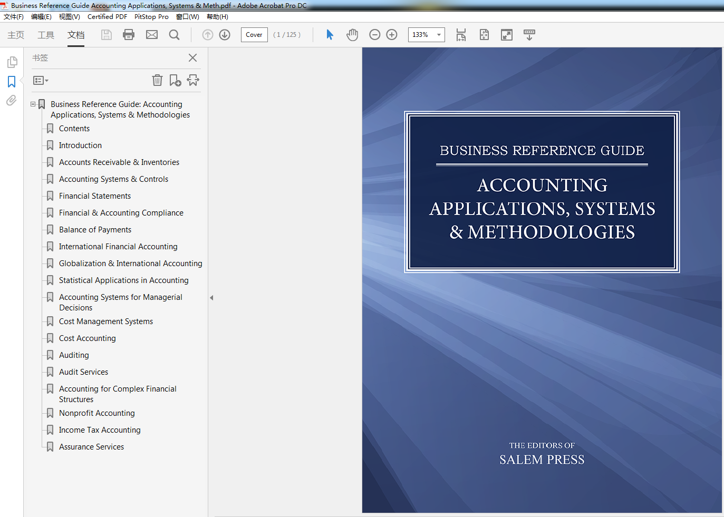This screenshot has height=517, width=724.
Task: Click the fit width scrolling icon
Action: pos(461,35)
